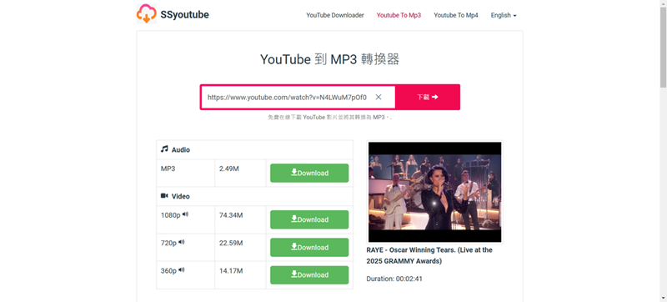Screen dimensions: 667x302
Task: Click the YouTube 到 MP3 轉換器 heading
Action: click(x=329, y=59)
